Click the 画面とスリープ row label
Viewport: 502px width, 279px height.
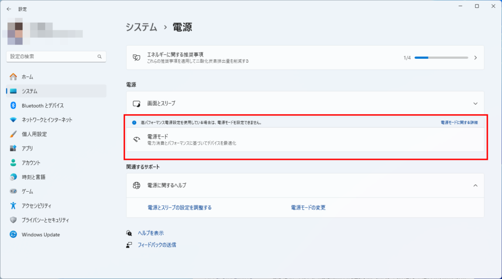click(161, 103)
